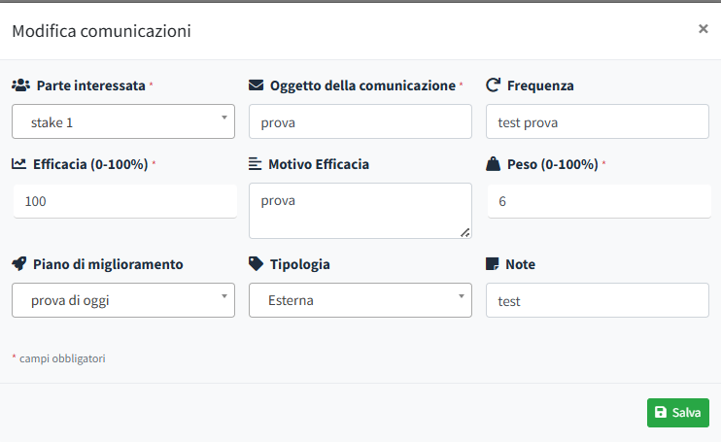Image resolution: width=721 pixels, height=442 pixels.
Task: Focus the Peso field containing 6
Action: point(597,201)
